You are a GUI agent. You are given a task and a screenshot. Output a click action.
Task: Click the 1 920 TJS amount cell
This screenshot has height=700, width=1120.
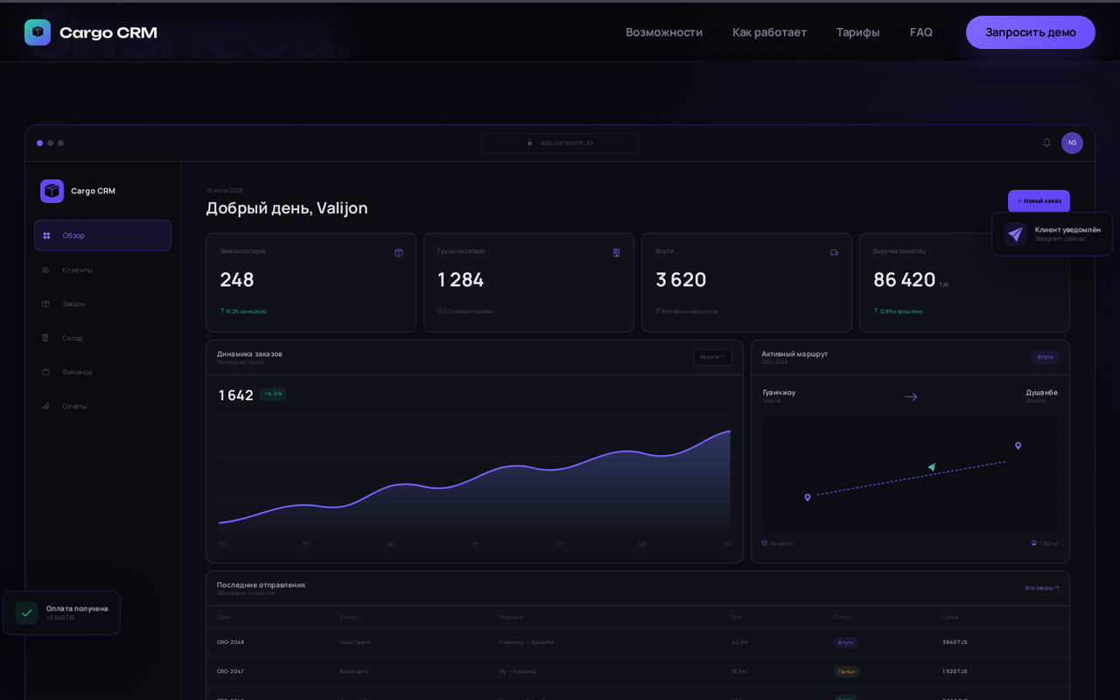tap(955, 671)
